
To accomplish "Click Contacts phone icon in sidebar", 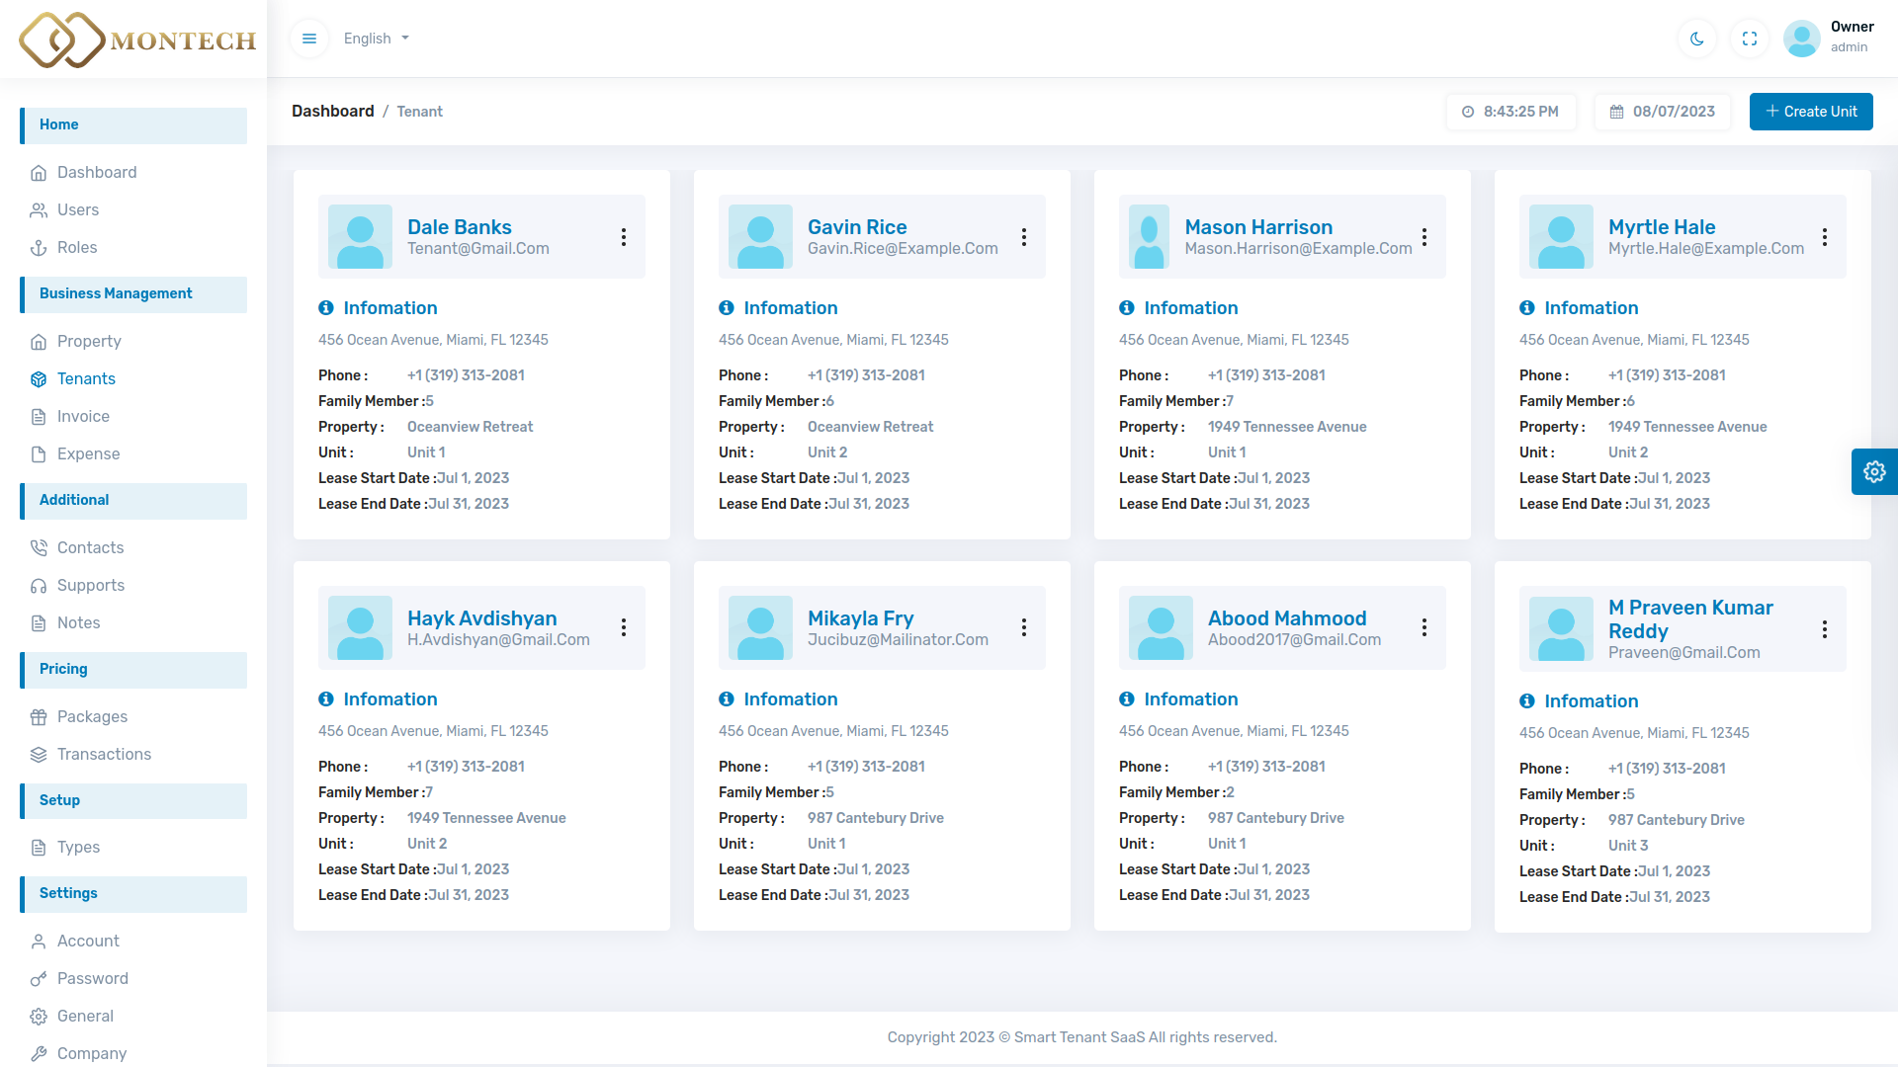I will click(x=39, y=547).
